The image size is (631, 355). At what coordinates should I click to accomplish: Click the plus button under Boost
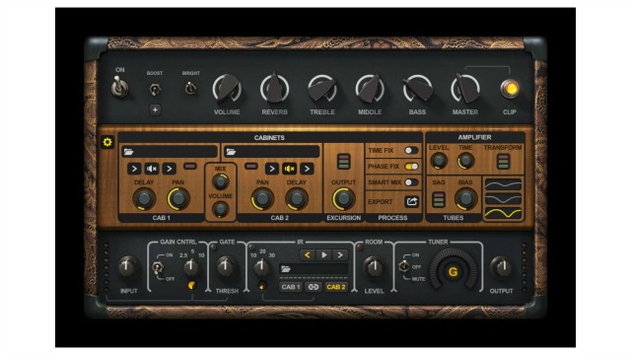155,109
